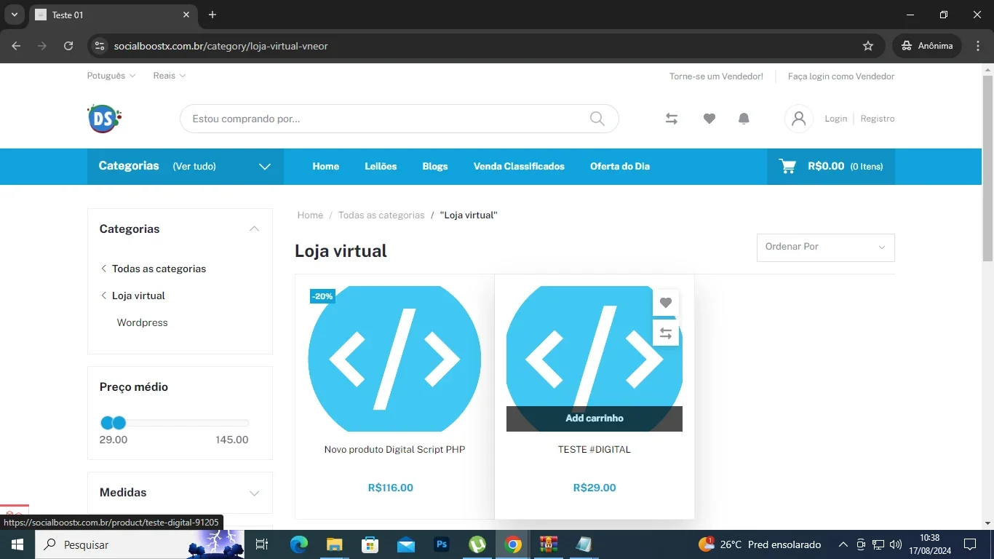Click Todas as categorias breadcrumb

click(381, 215)
